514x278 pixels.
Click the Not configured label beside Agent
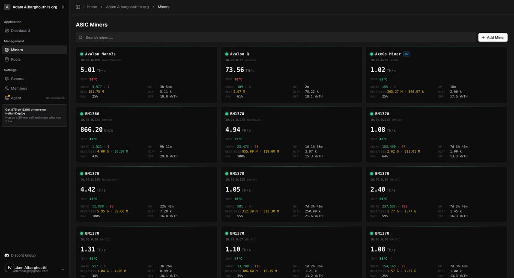55,98
